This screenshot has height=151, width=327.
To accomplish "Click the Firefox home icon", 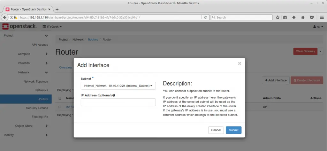I will pos(303,18).
